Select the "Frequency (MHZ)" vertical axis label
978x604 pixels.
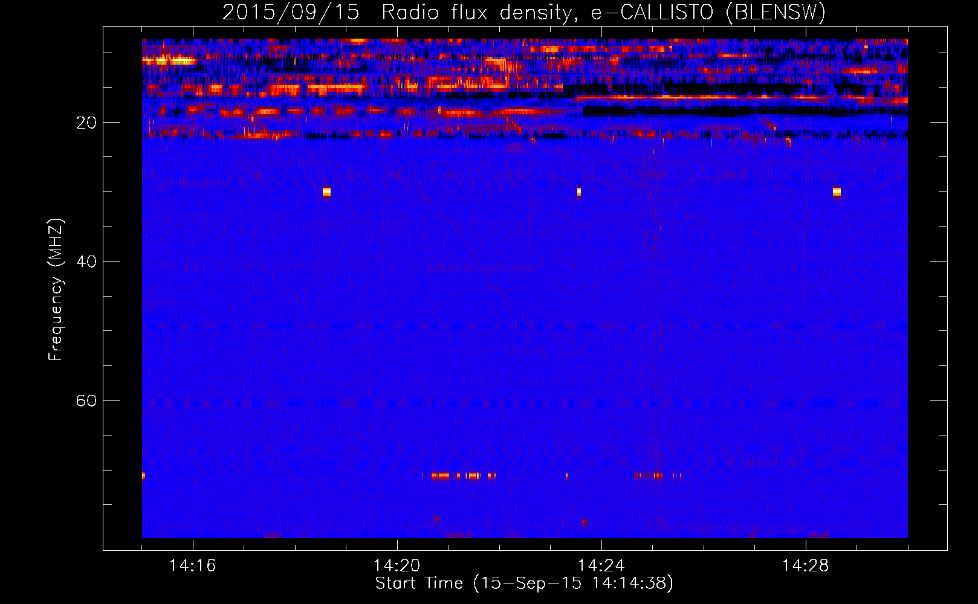(x=55, y=289)
